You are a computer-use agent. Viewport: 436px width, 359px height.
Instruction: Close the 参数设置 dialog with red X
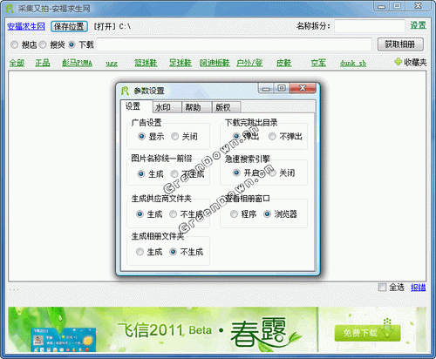click(x=303, y=88)
